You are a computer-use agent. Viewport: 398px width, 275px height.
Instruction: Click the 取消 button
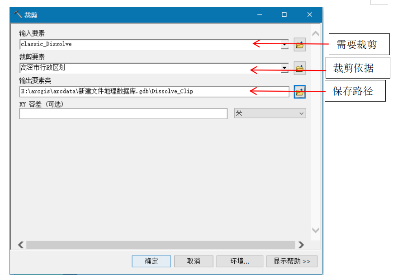click(x=194, y=261)
